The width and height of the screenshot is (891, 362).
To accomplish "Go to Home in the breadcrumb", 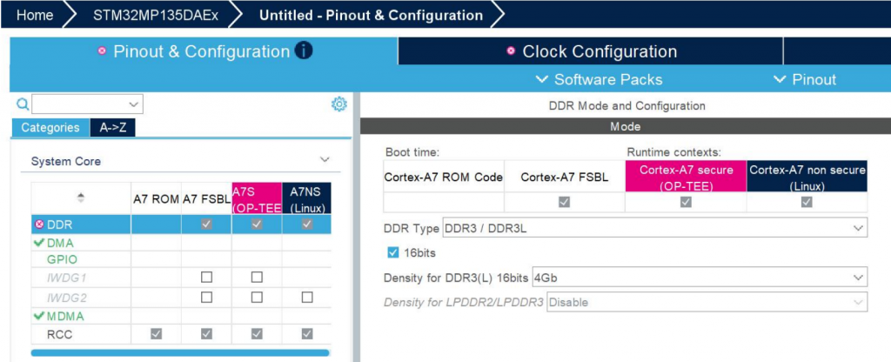I will 35,15.
